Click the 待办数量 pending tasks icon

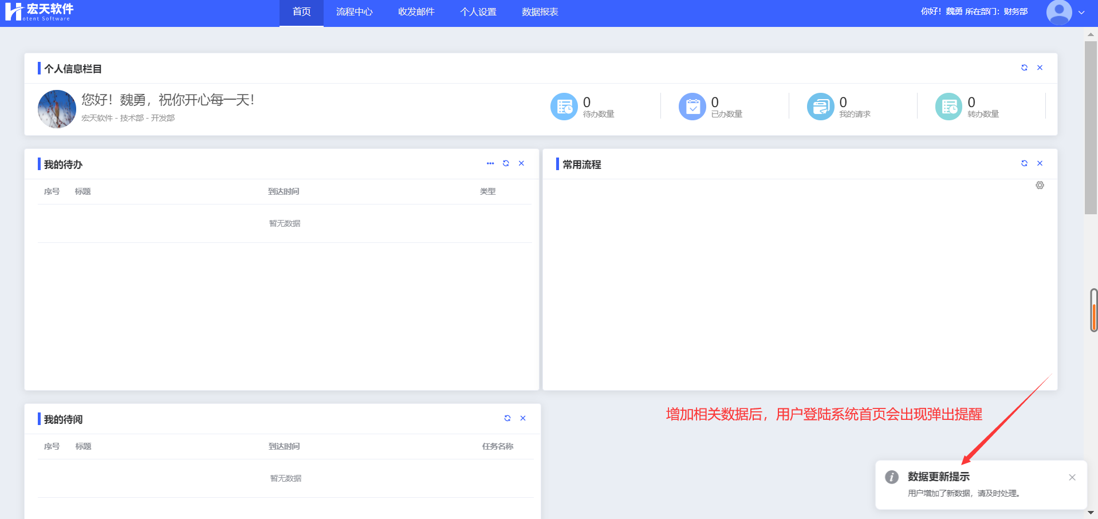pyautogui.click(x=564, y=107)
